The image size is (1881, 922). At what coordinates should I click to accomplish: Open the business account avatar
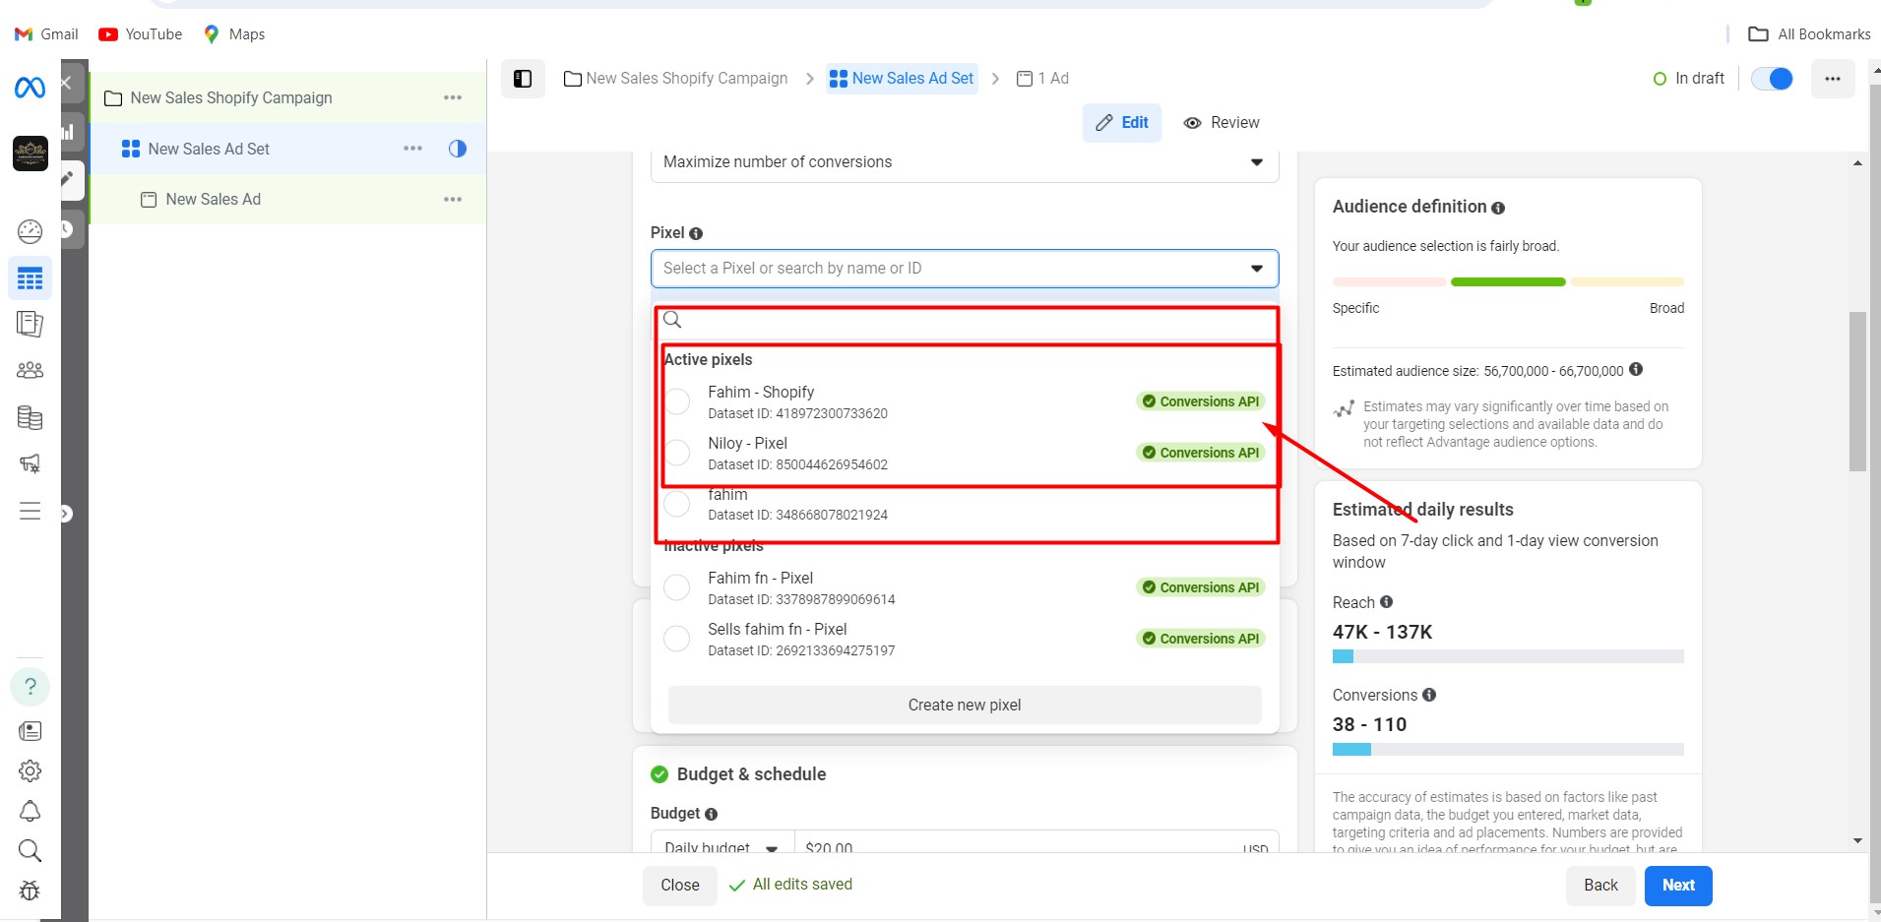coord(31,154)
